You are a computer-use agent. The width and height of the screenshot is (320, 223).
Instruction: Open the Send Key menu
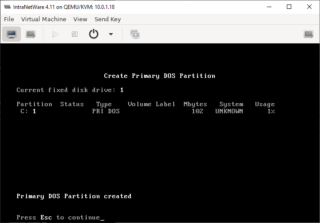coord(107,19)
